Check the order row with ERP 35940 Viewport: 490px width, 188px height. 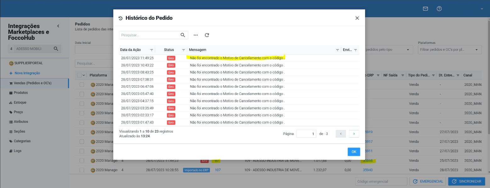point(82,170)
